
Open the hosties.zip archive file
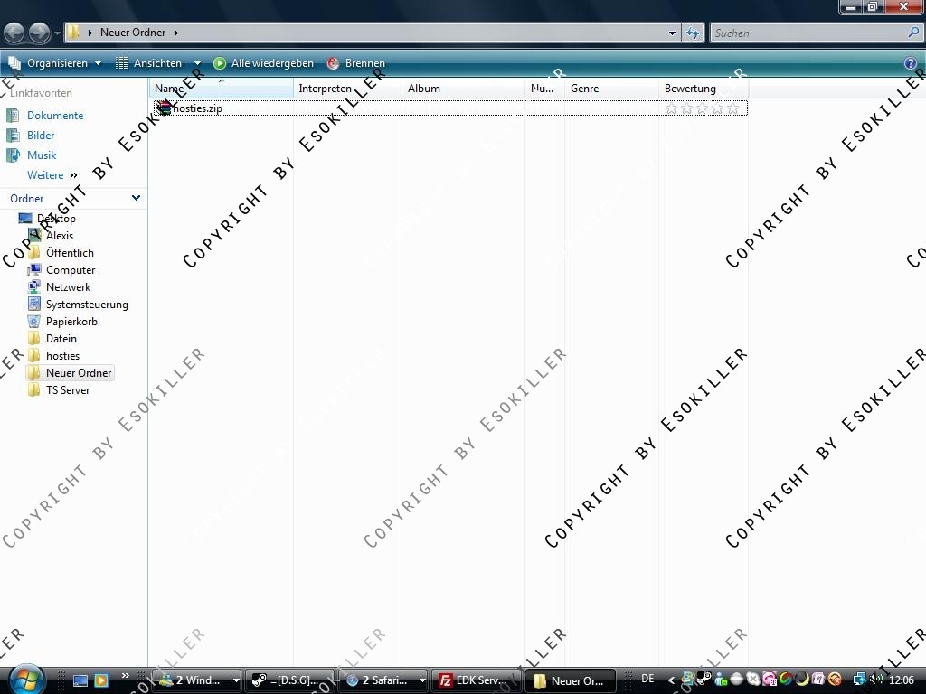coord(196,108)
